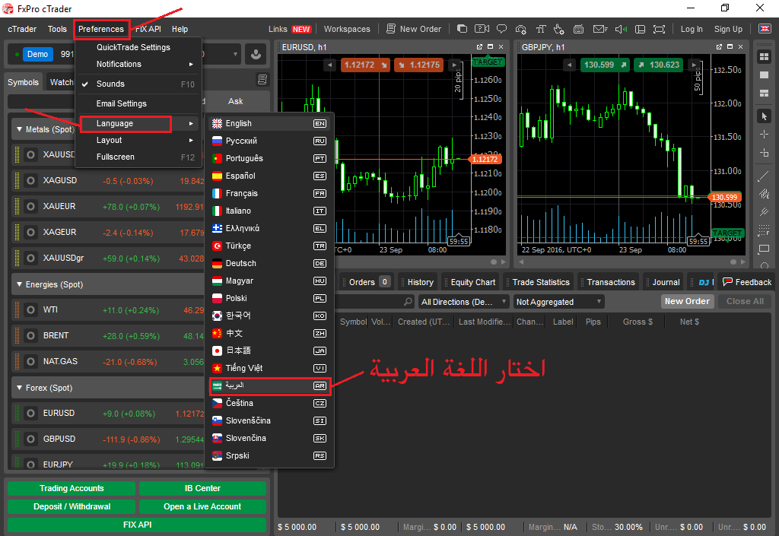This screenshot has height=536, width=779.
Task: Click the sound speaker toolbar icon
Action: pyautogui.click(x=621, y=30)
